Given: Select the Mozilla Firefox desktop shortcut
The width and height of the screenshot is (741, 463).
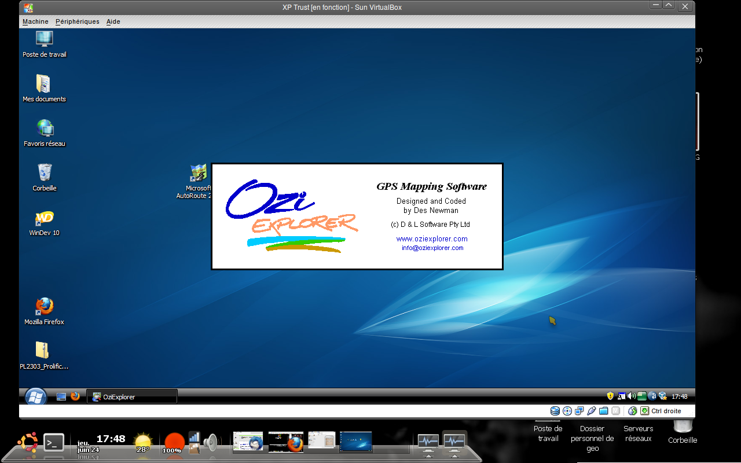Looking at the screenshot, I should pyautogui.click(x=44, y=307).
